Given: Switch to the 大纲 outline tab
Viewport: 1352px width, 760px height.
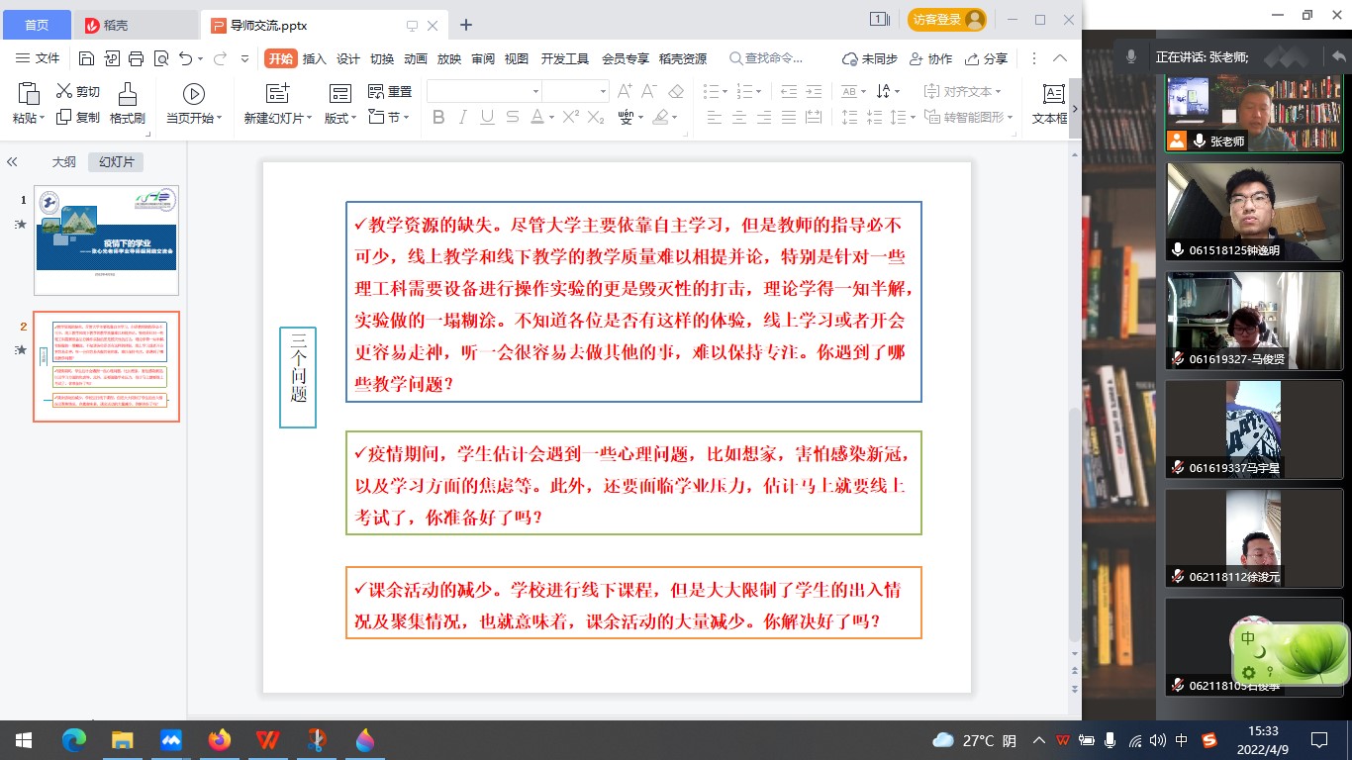Looking at the screenshot, I should point(64,161).
